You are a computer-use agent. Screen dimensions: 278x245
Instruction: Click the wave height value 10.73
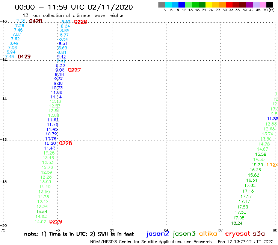[x=57, y=88]
